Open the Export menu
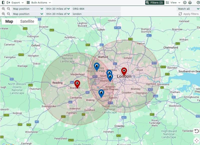The height and width of the screenshot is (145, 200). click(15, 2)
